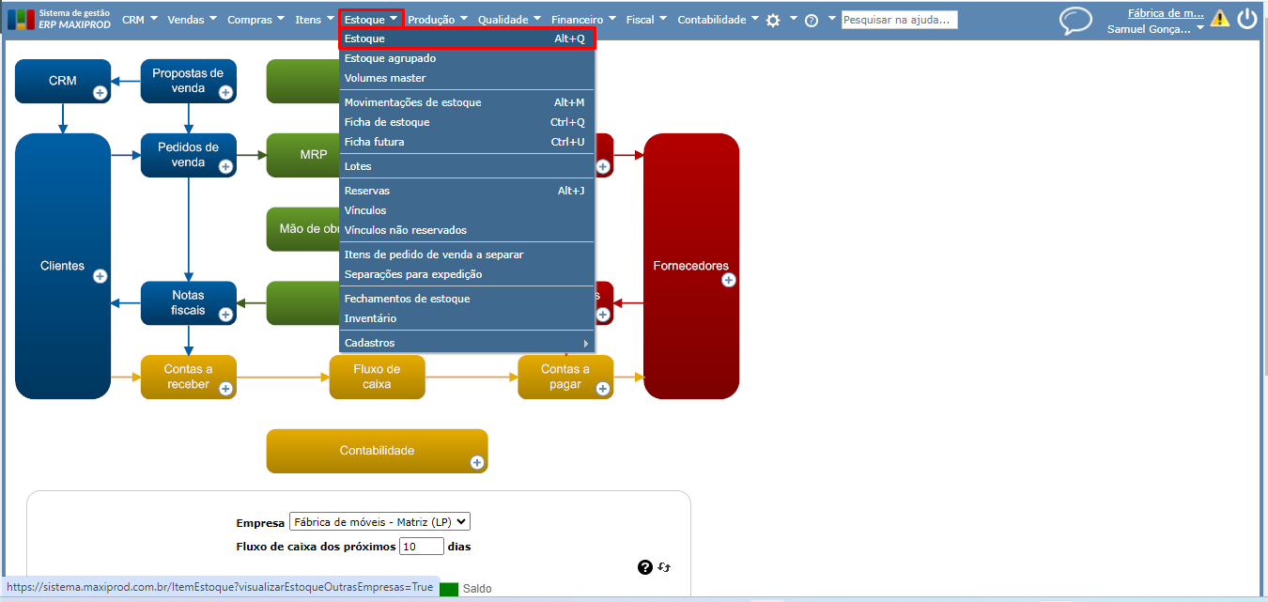Click the plus icon on Clientes block

point(101,276)
